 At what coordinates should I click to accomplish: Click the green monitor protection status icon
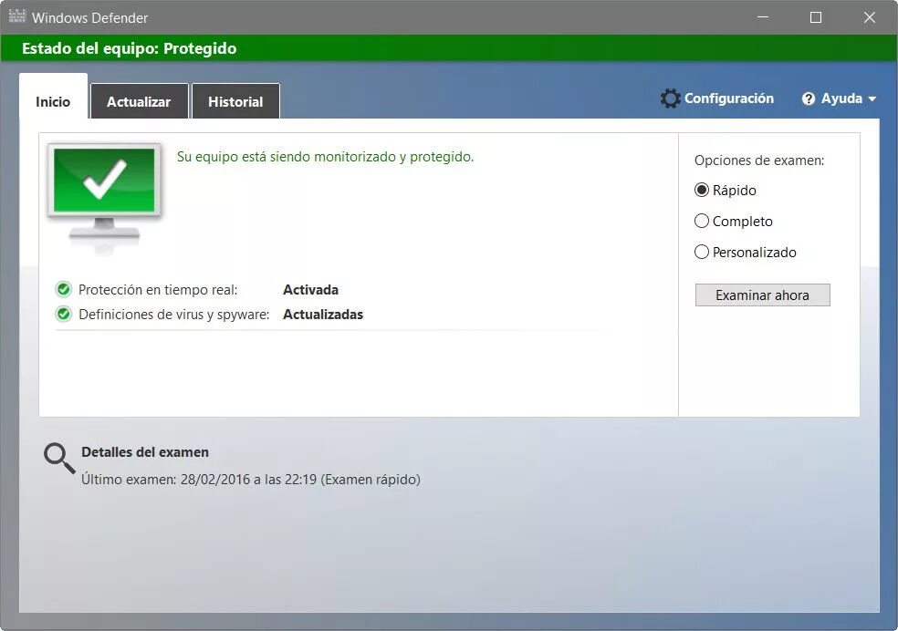(104, 196)
